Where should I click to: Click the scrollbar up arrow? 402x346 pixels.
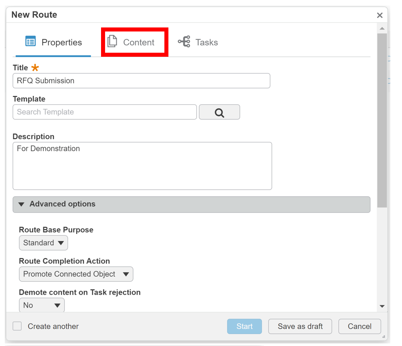click(382, 29)
